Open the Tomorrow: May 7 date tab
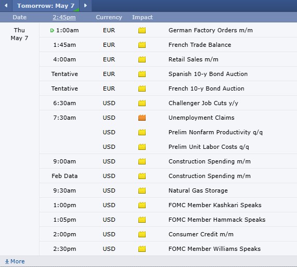Screen dimensions: 297x267 click(46, 6)
